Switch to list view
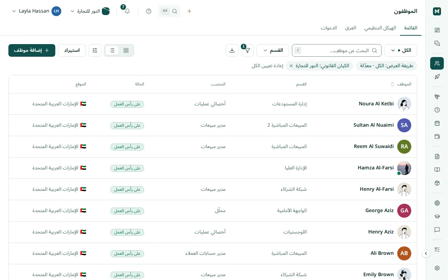This screenshot has width=448, height=280. pos(112,50)
